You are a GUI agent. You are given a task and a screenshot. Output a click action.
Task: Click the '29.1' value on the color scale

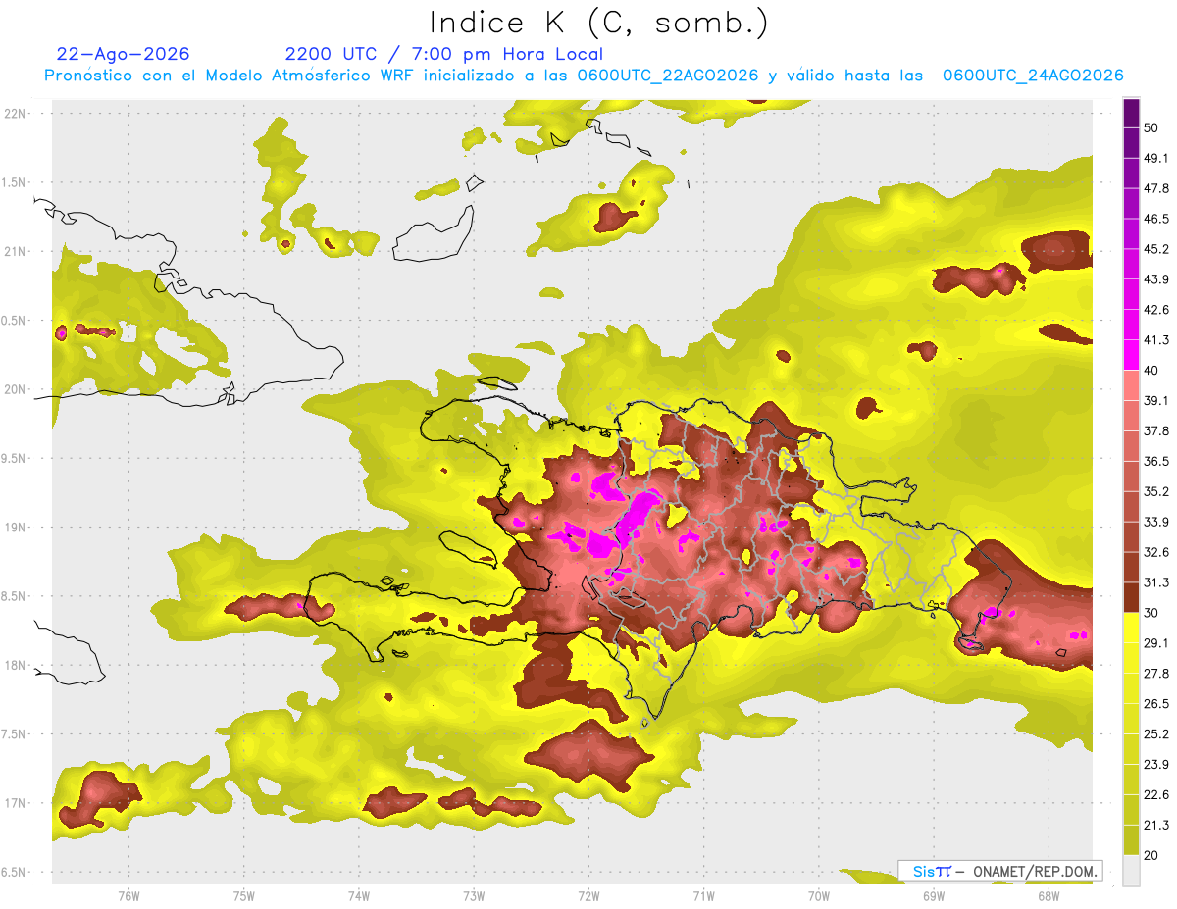1156,643
